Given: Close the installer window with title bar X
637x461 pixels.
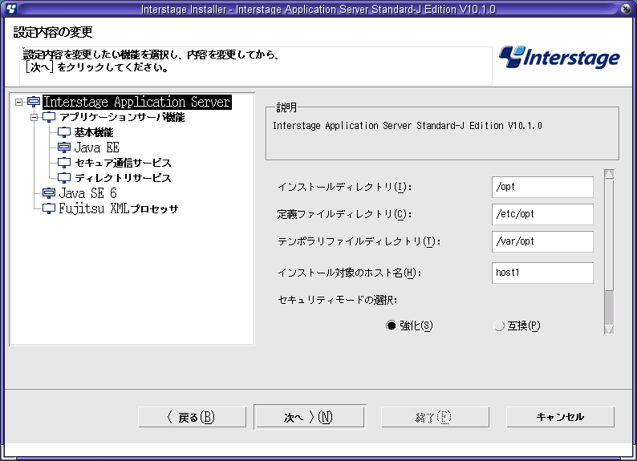Looking at the screenshot, I should click(626, 8).
